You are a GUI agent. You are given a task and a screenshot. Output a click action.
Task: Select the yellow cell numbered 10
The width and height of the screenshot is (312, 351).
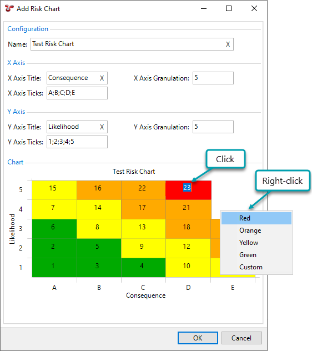[x=188, y=268]
